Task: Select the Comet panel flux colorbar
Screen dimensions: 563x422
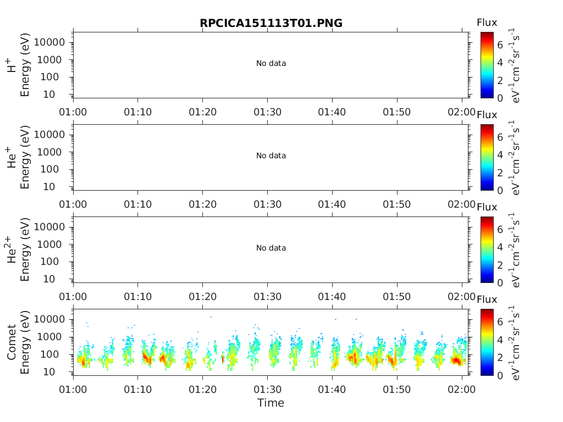Action: [488, 342]
